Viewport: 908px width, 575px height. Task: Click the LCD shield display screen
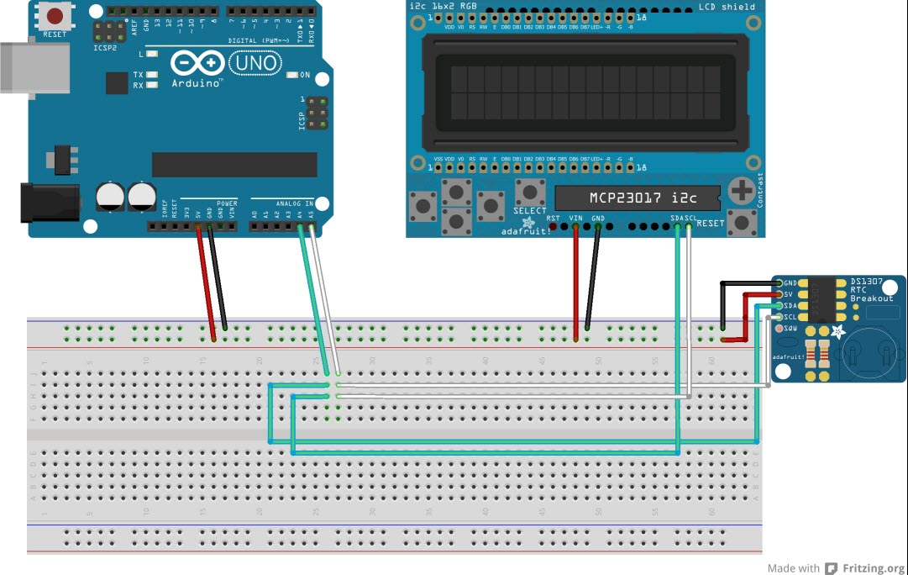[x=585, y=92]
